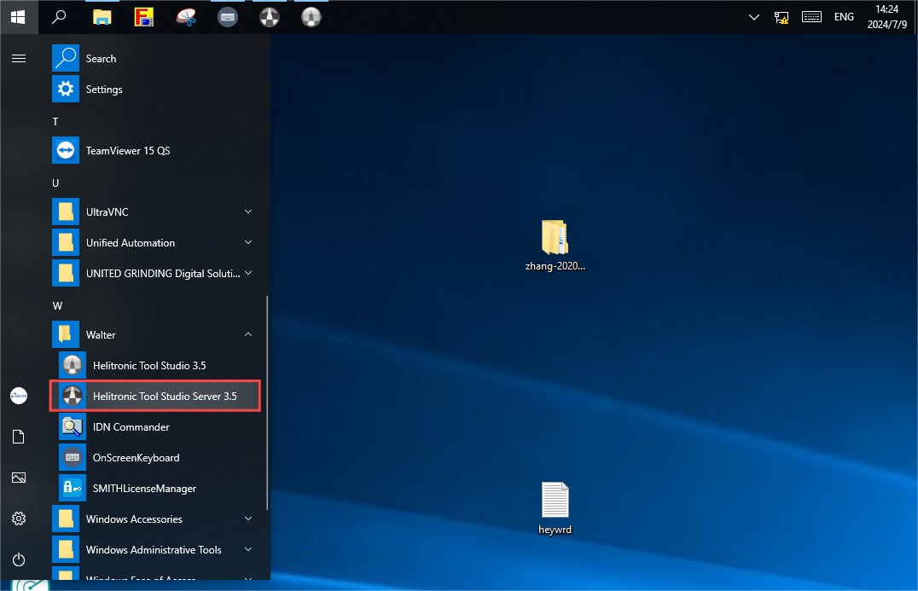
Task: Open the Search app entry
Action: pos(155,59)
